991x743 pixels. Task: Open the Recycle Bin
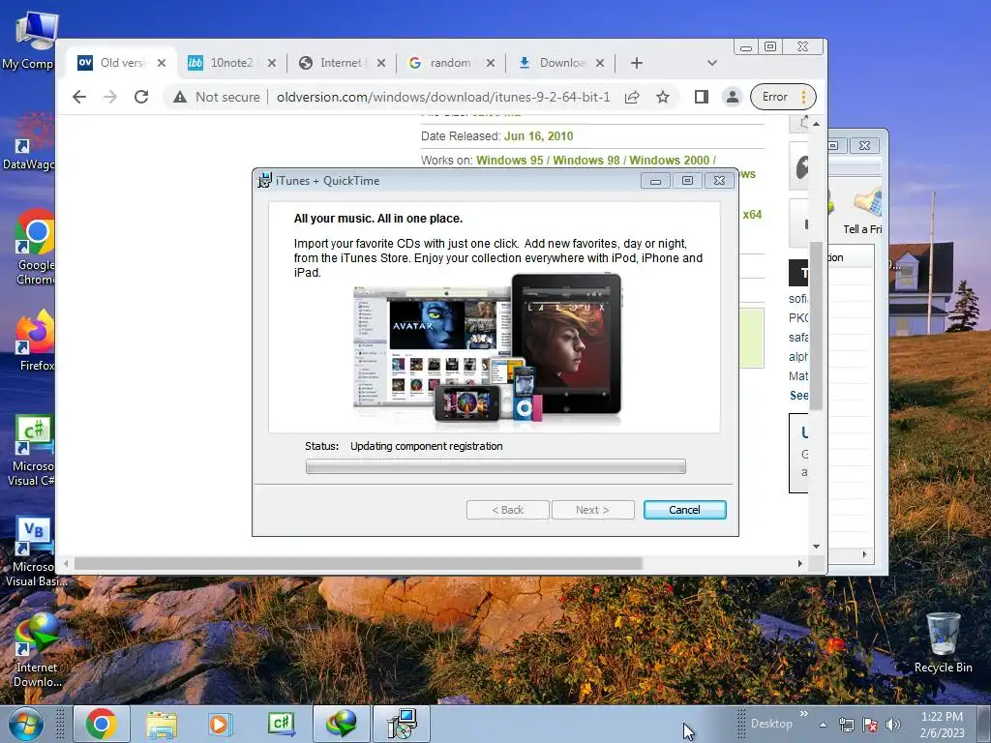pos(943,643)
